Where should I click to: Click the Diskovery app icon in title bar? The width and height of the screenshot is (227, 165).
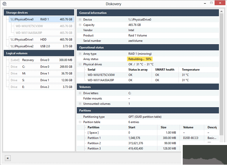pyautogui.click(x=4, y=4)
